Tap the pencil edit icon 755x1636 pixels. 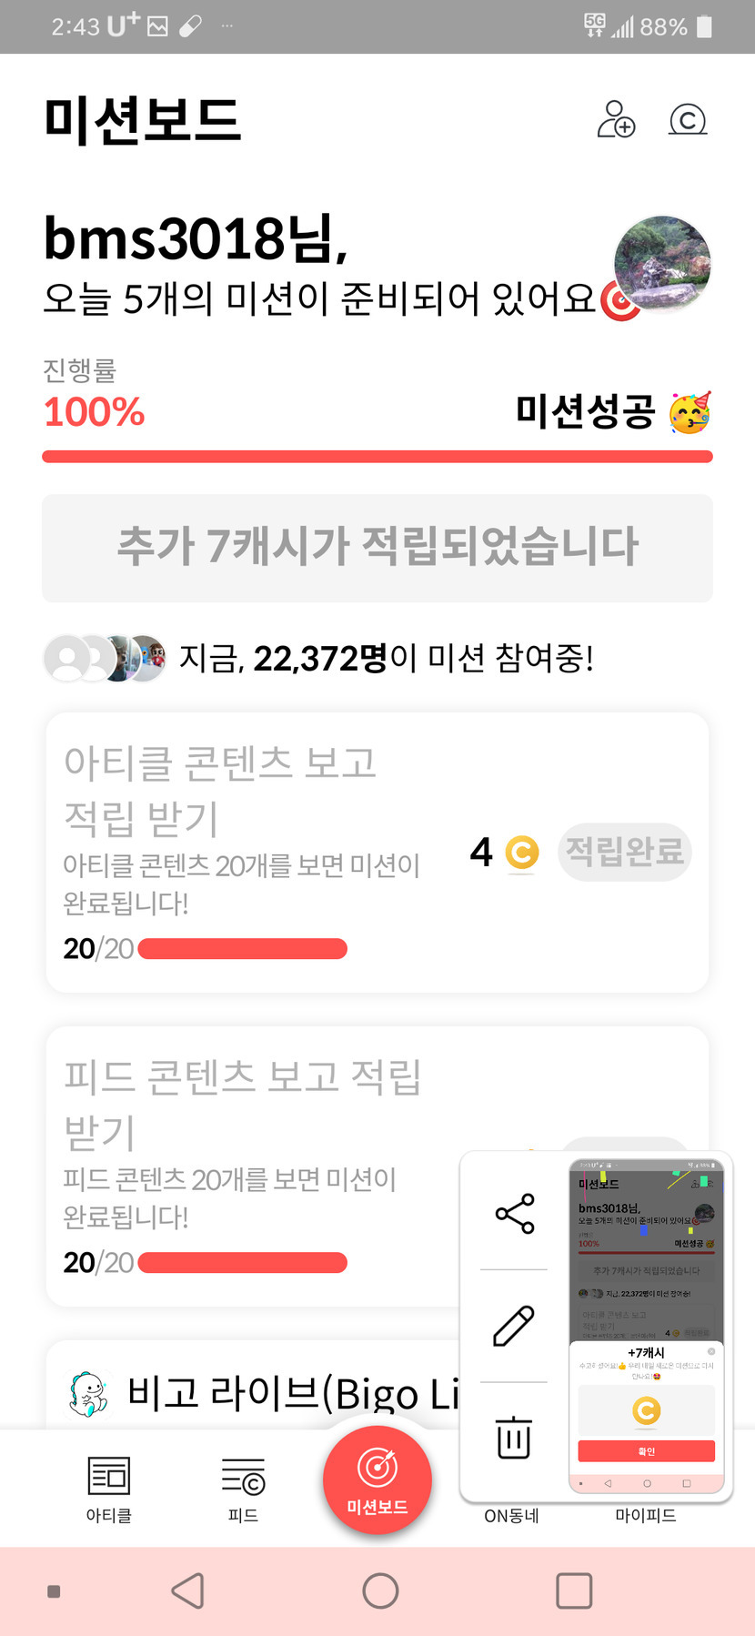[x=514, y=1326]
